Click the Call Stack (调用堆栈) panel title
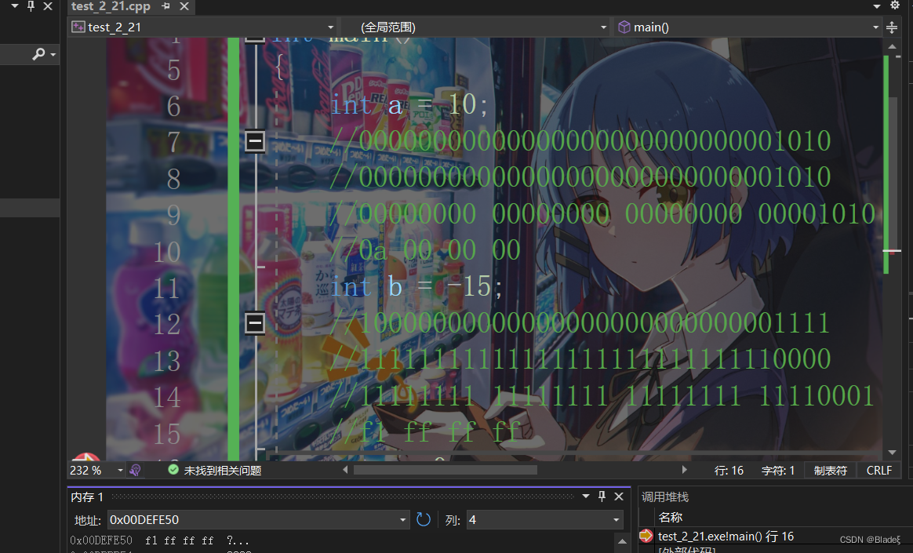The height and width of the screenshot is (553, 913). tap(665, 497)
